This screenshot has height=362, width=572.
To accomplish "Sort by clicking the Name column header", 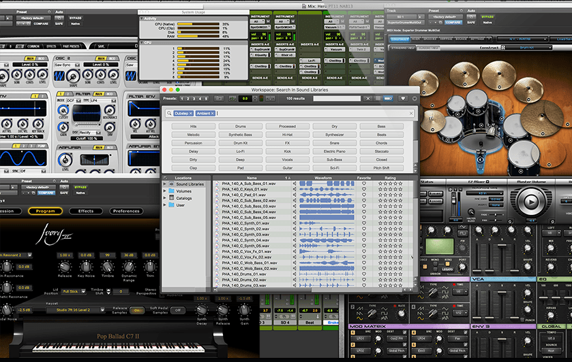I will (x=252, y=178).
